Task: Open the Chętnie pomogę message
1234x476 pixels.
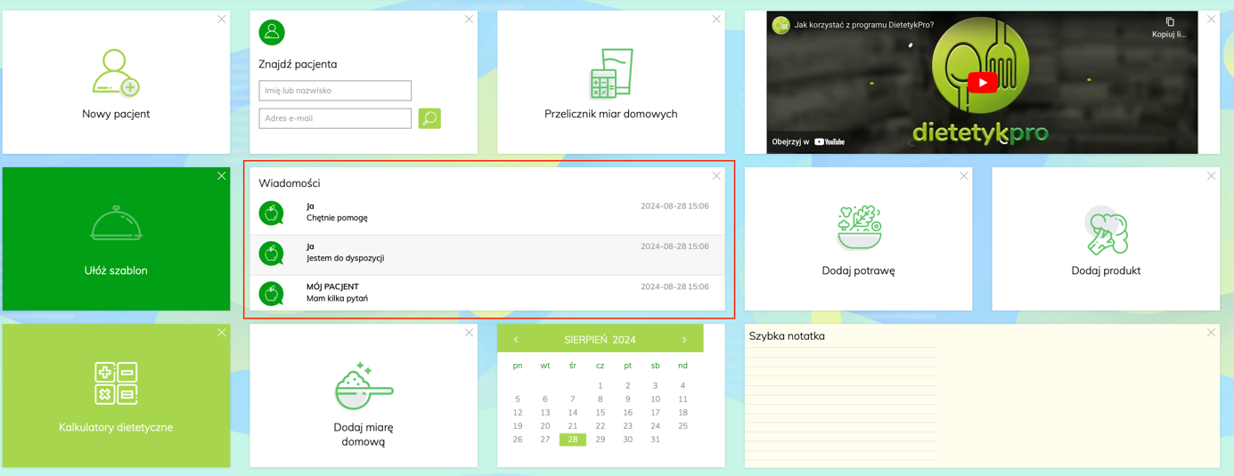Action: [x=488, y=214]
